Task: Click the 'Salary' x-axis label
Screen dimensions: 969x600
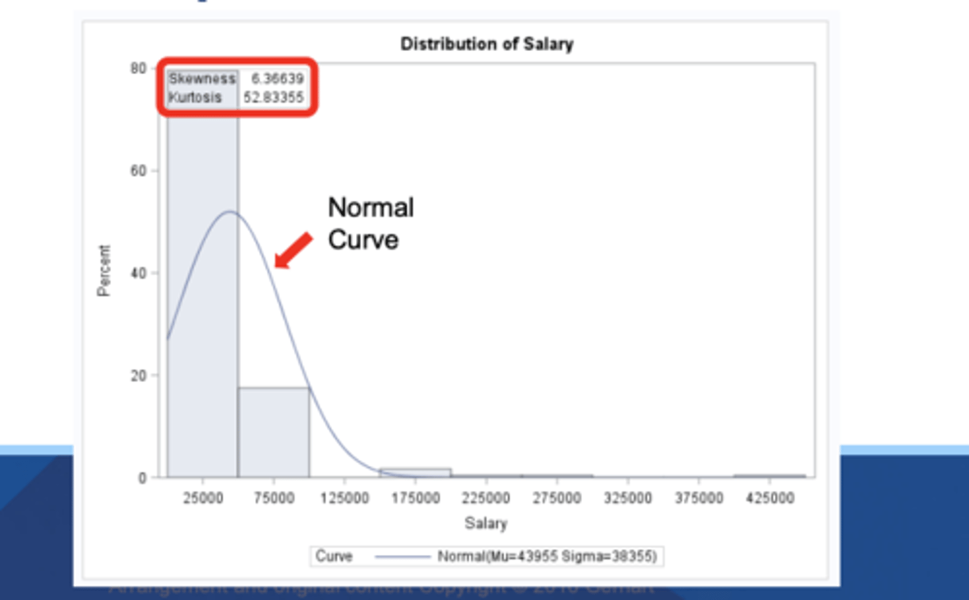Action: pos(486,523)
